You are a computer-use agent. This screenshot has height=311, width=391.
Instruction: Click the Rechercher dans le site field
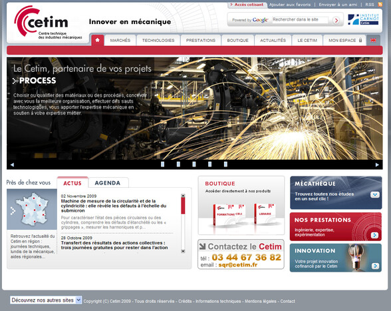[300, 20]
